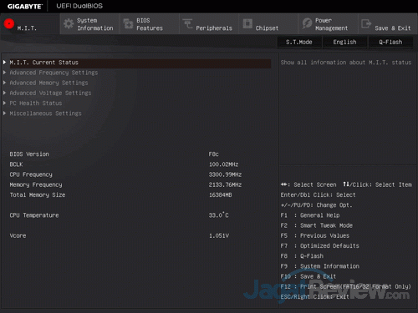Open the Peripherals tab
This screenshot has width=418, height=313.
209,24
